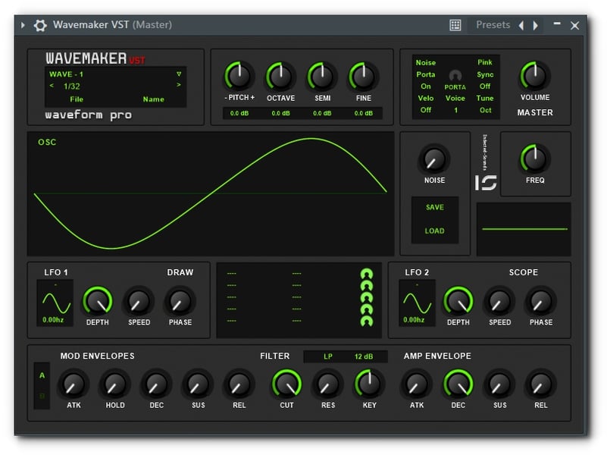Image resolution: width=607 pixels, height=455 pixels.
Task: Click the OSC waveform display
Action: (x=211, y=193)
